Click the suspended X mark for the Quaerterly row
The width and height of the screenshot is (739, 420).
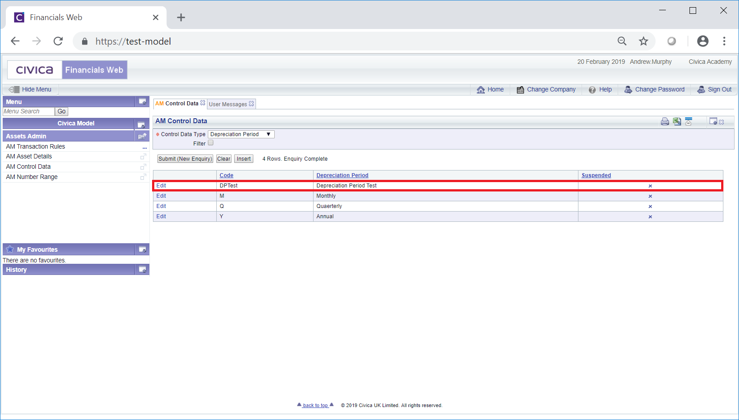tap(650, 207)
